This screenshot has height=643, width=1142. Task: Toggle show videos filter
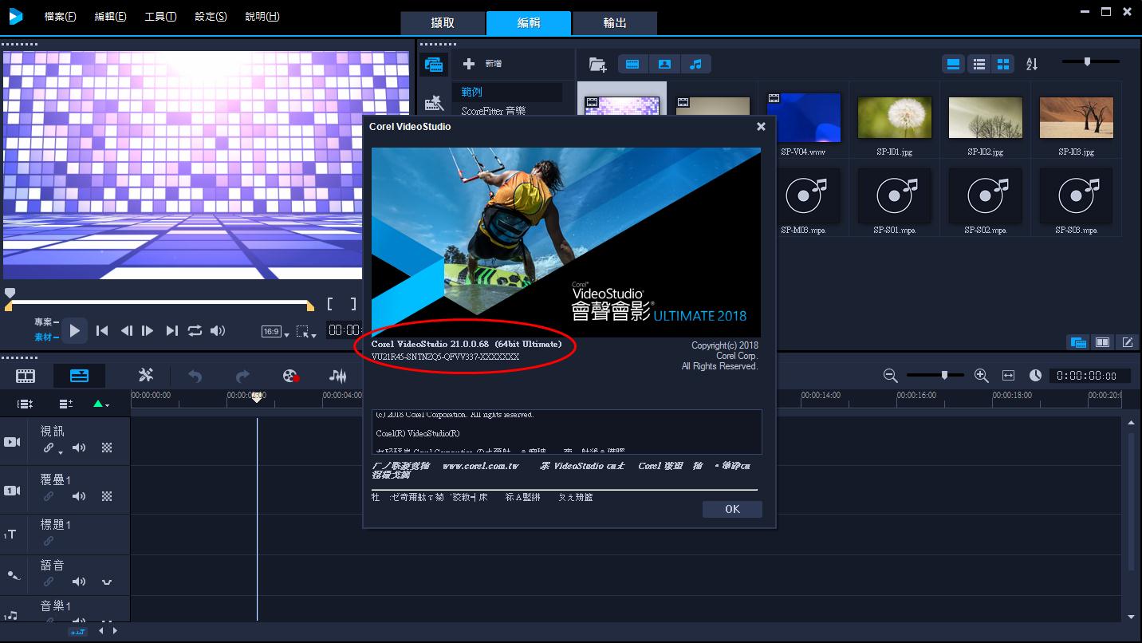pos(632,64)
